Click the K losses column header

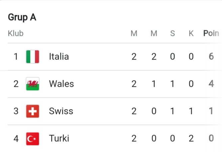191,34
